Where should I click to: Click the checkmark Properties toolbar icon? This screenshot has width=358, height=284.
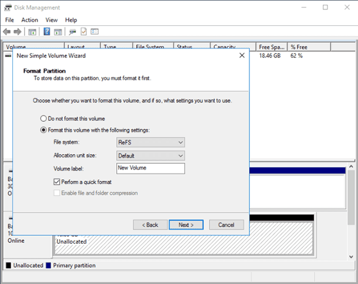pyautogui.click(x=83, y=32)
